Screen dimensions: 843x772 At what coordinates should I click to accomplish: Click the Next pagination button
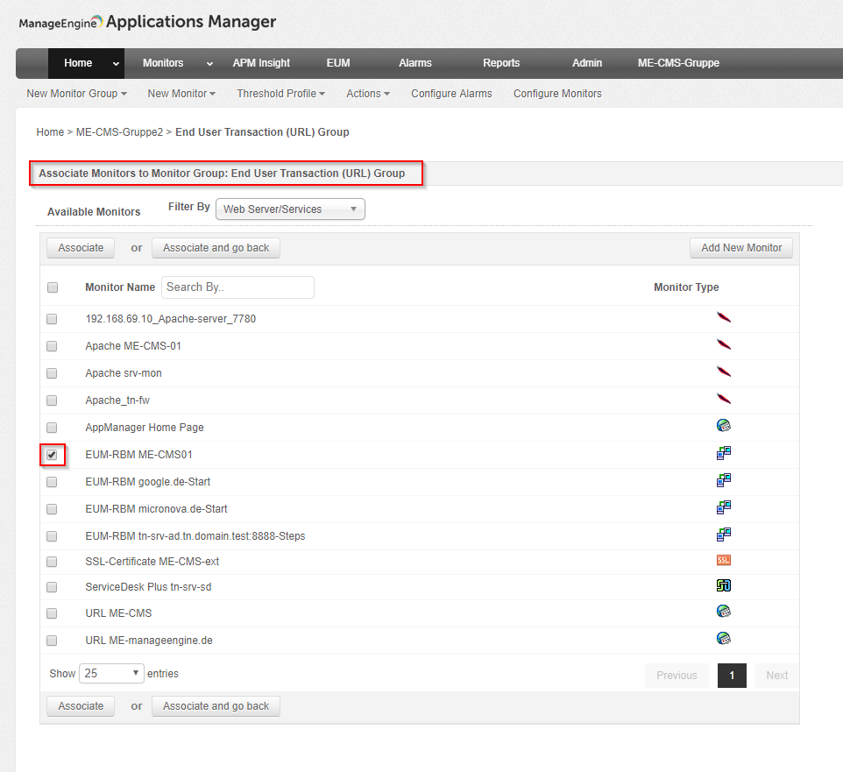click(x=777, y=676)
